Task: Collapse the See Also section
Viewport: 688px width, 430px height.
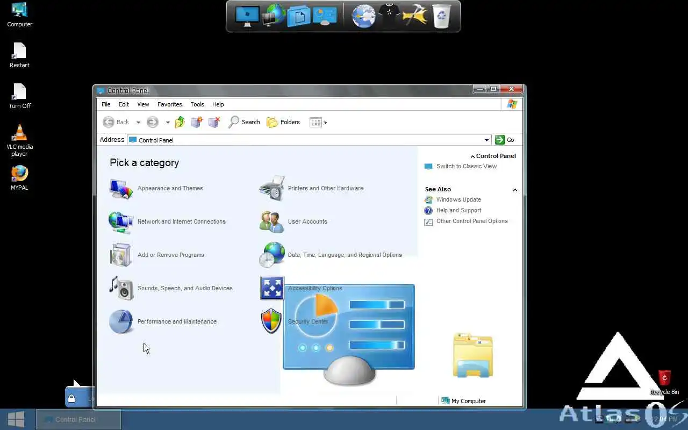Action: [x=515, y=190]
